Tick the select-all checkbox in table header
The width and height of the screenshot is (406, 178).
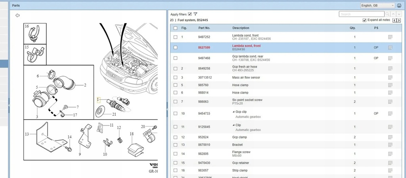pyautogui.click(x=176, y=28)
